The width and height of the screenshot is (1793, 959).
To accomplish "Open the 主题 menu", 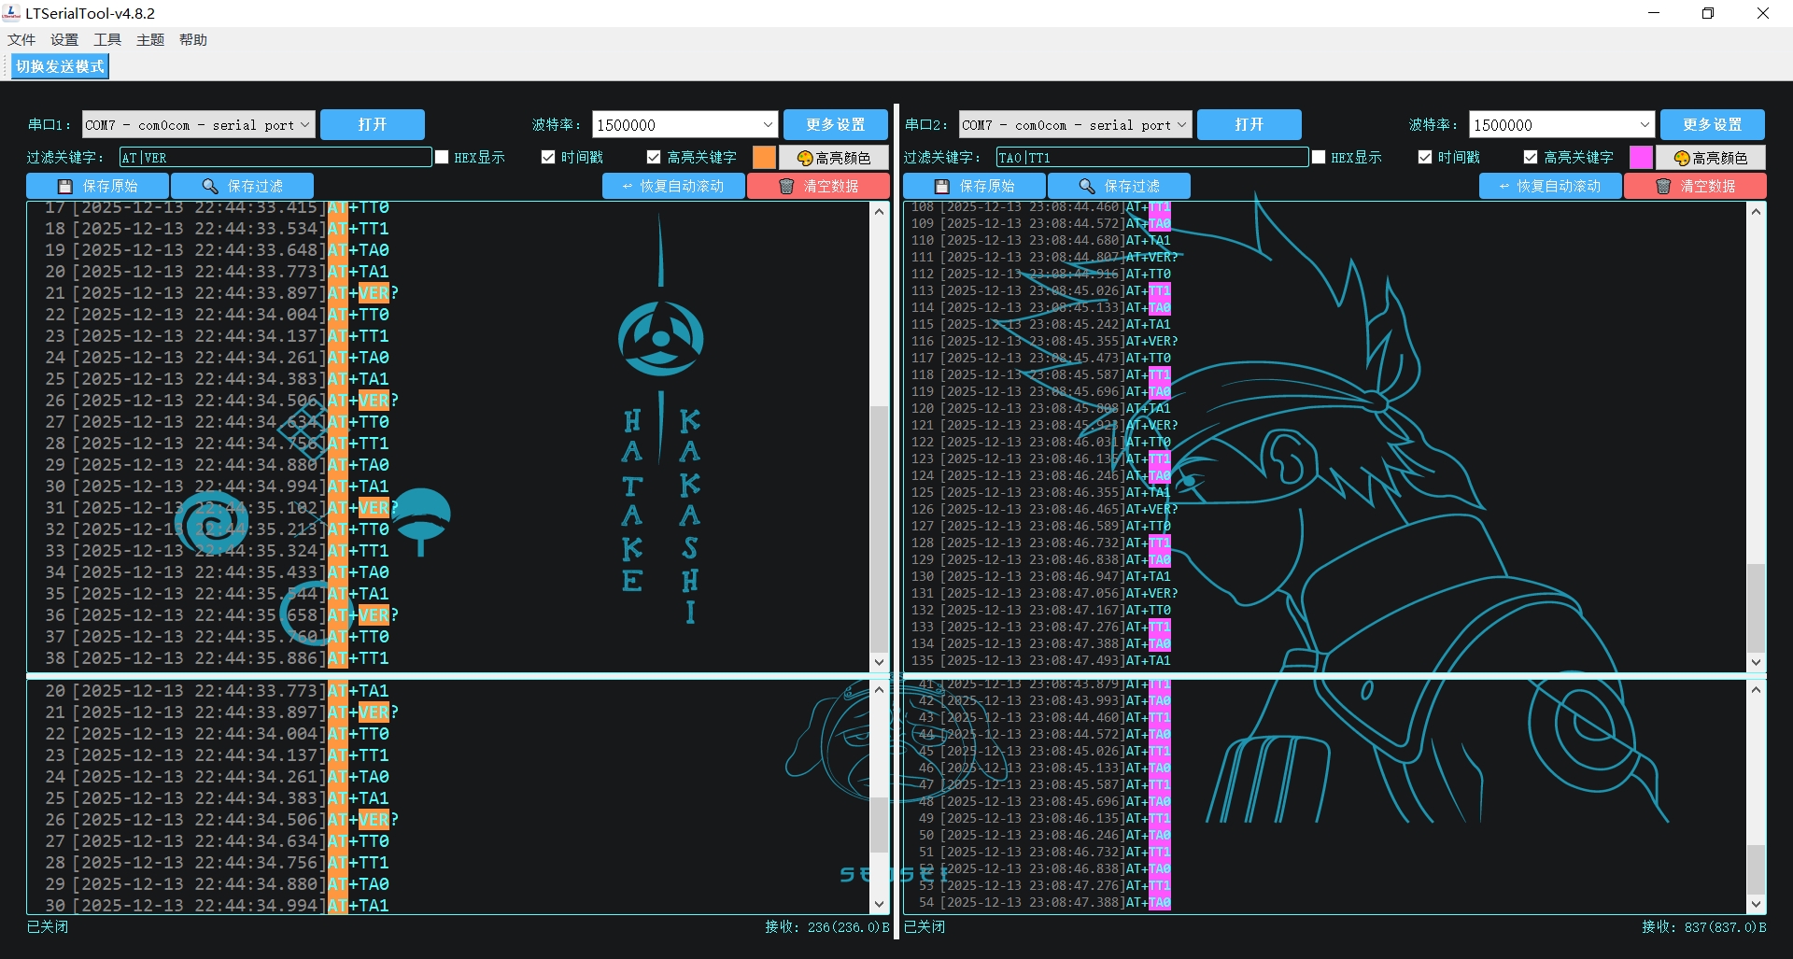I will pyautogui.click(x=150, y=39).
